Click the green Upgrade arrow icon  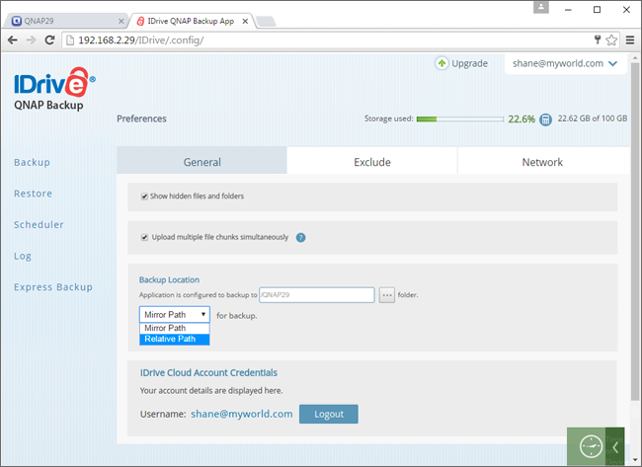pyautogui.click(x=441, y=63)
